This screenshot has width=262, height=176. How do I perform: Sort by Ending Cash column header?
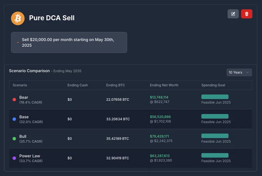[x=77, y=85]
